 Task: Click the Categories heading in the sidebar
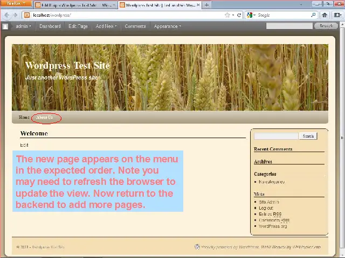click(265, 174)
